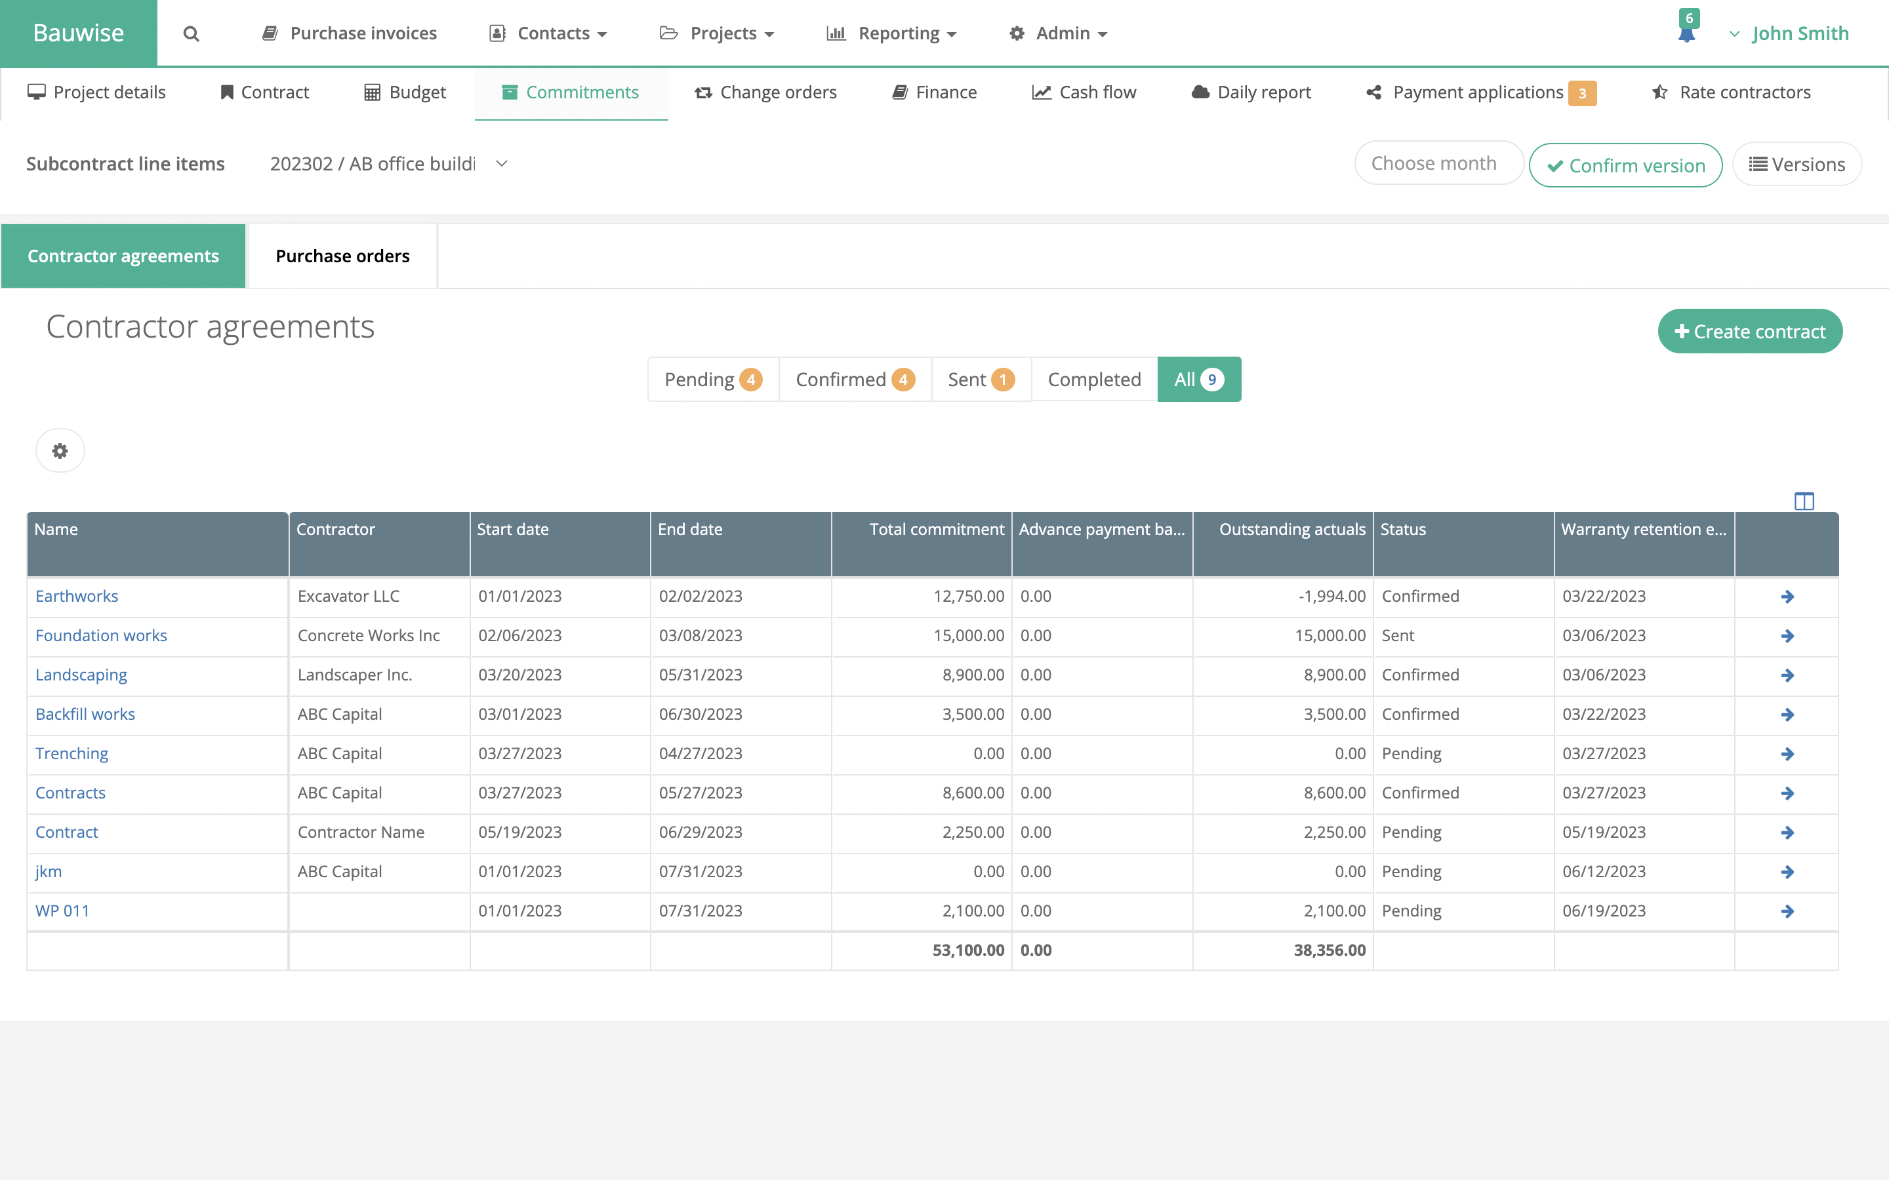Open Earthworks row arrow icon
This screenshot has height=1180, width=1889.
pyautogui.click(x=1787, y=597)
